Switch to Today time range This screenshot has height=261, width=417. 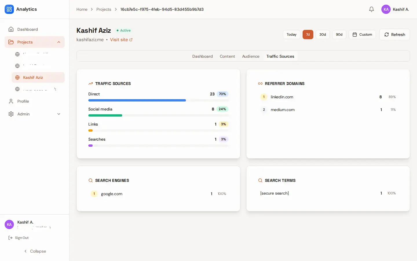tap(291, 35)
